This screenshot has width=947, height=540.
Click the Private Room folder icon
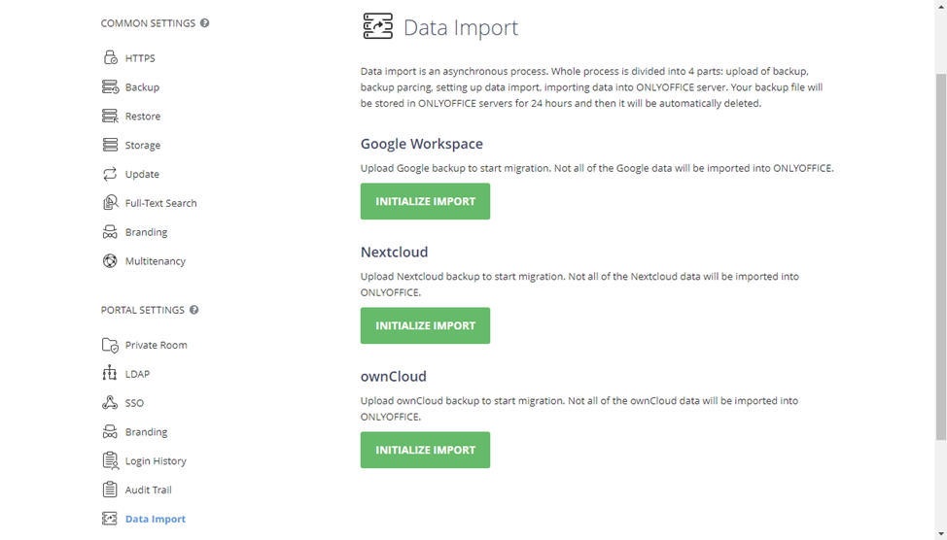point(110,345)
